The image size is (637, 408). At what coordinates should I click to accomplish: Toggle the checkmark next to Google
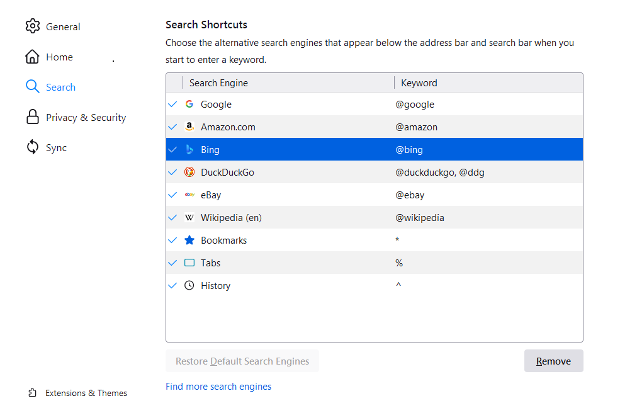(x=172, y=104)
